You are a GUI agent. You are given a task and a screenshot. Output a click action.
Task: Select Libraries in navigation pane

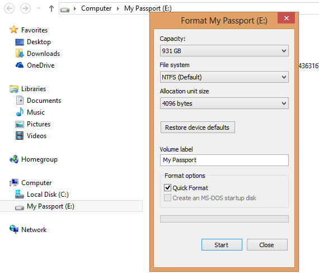[x=34, y=89]
